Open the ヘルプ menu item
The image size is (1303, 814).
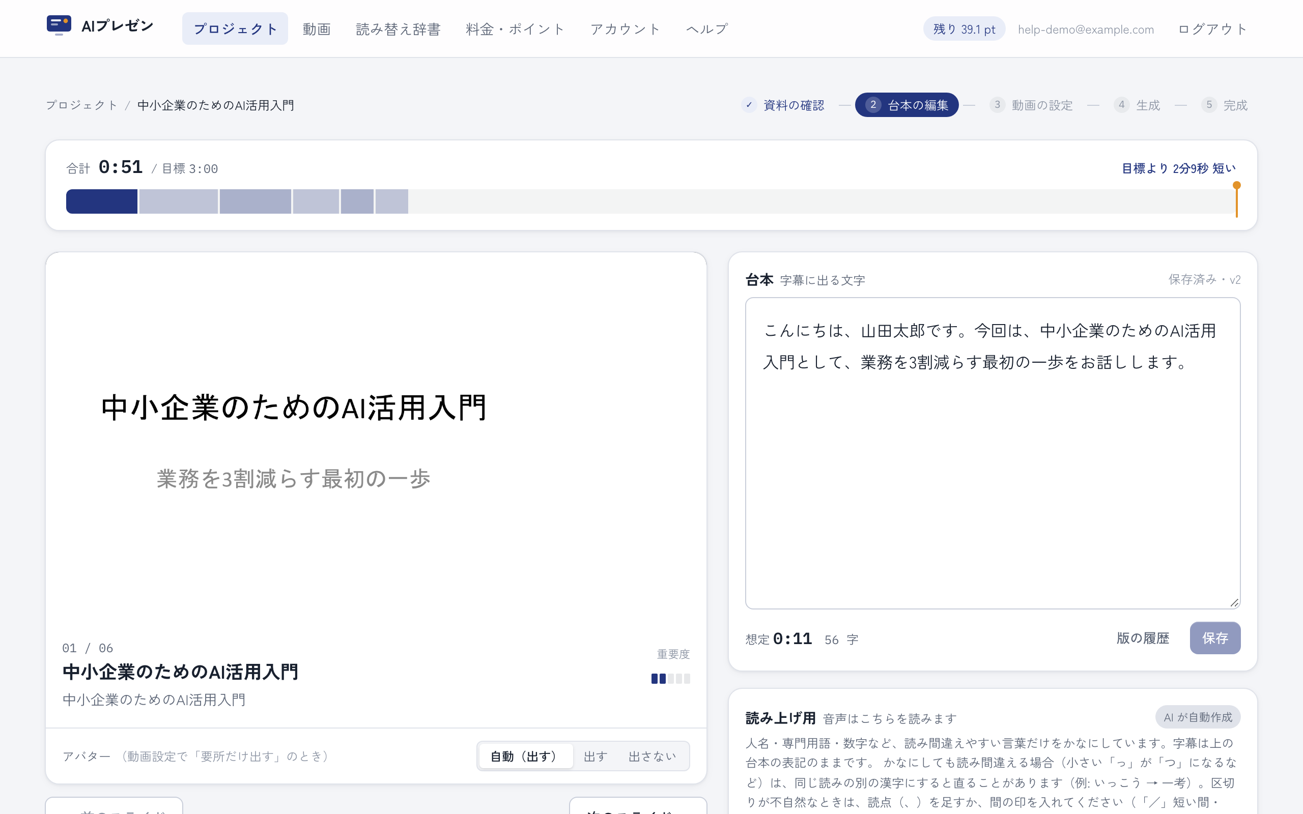coord(707,28)
